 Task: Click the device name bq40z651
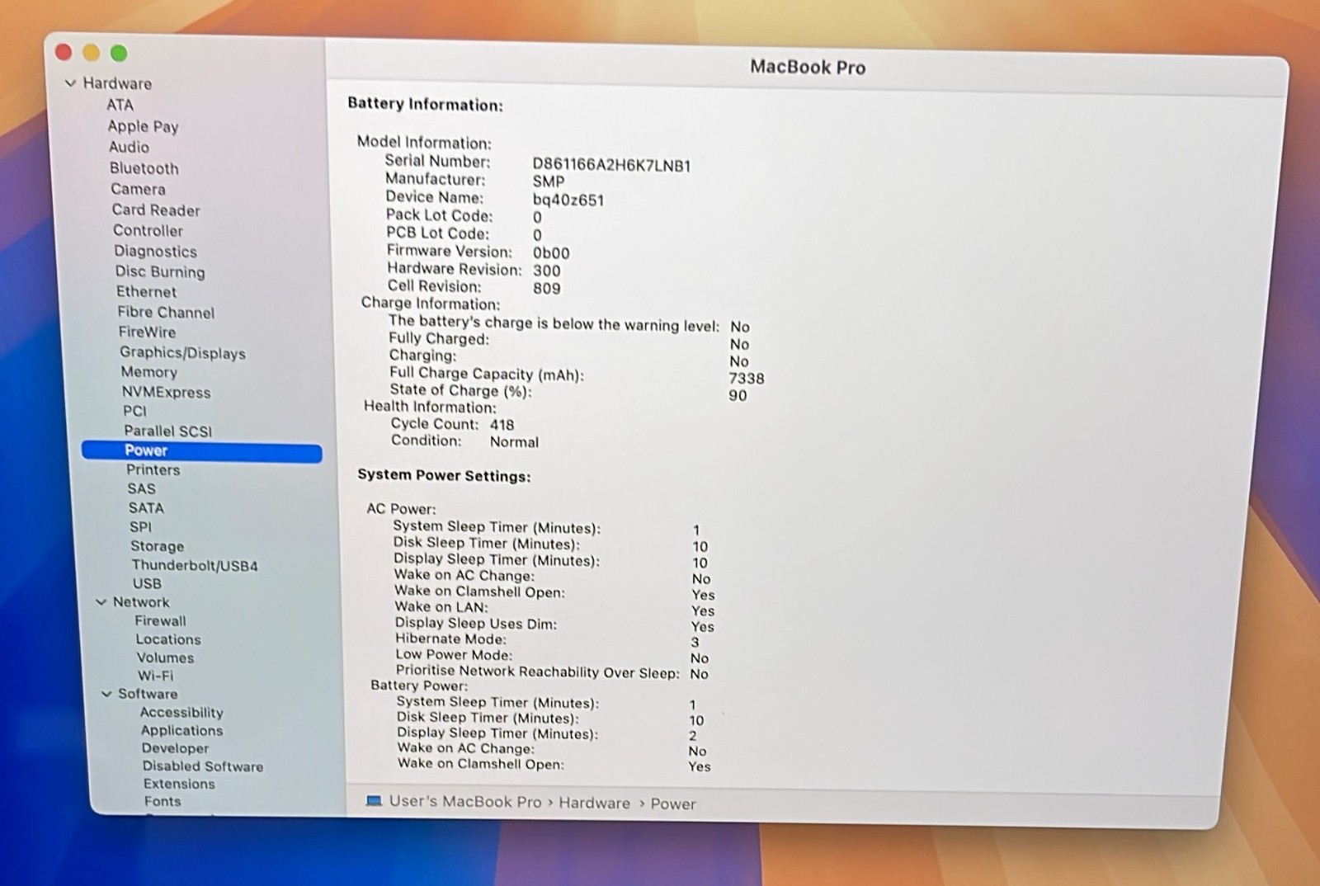pos(568,200)
